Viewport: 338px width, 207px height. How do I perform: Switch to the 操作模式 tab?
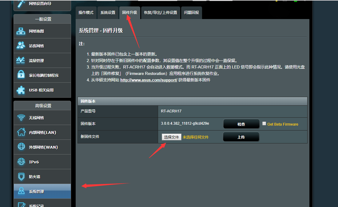86,13
